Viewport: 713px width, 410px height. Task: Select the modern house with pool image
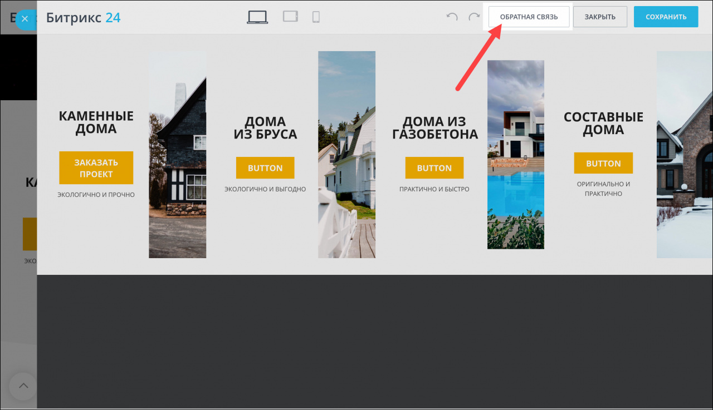tap(516, 155)
